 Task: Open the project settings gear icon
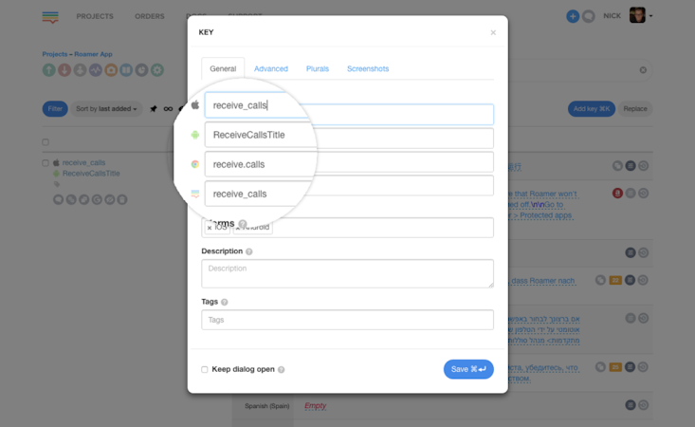click(x=157, y=70)
